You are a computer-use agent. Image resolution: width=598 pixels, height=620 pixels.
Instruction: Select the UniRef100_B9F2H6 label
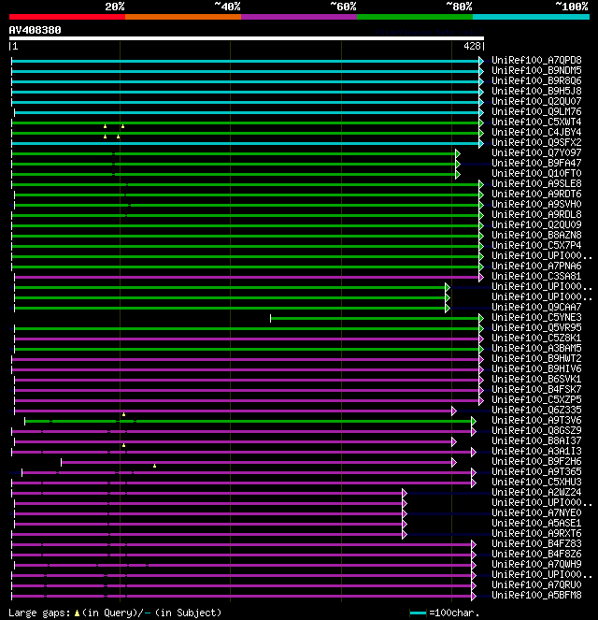pyautogui.click(x=536, y=461)
